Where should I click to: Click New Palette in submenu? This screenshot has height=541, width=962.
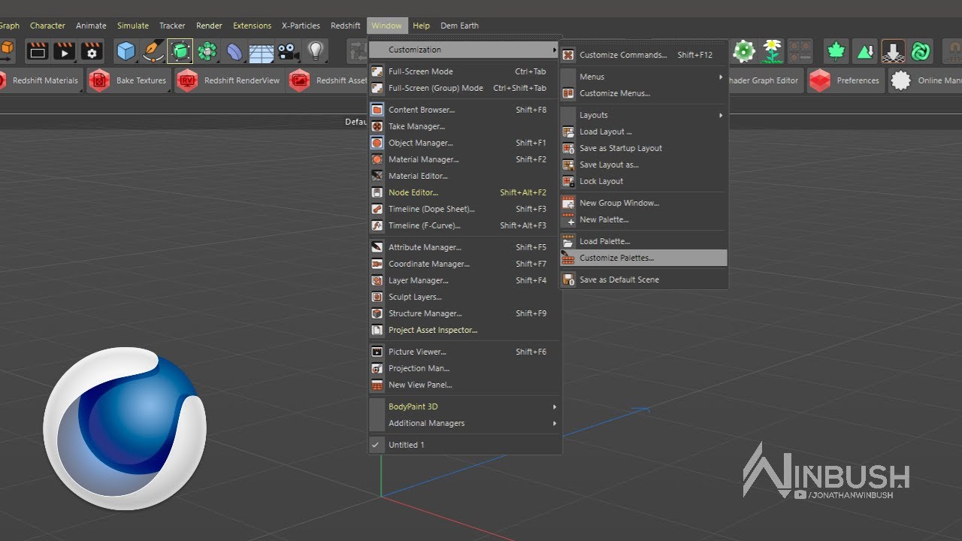[x=644, y=219]
